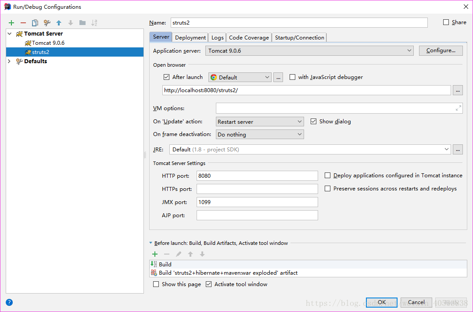The image size is (473, 312).
Task: Open On 'Update' action dropdown
Action: coord(260,122)
